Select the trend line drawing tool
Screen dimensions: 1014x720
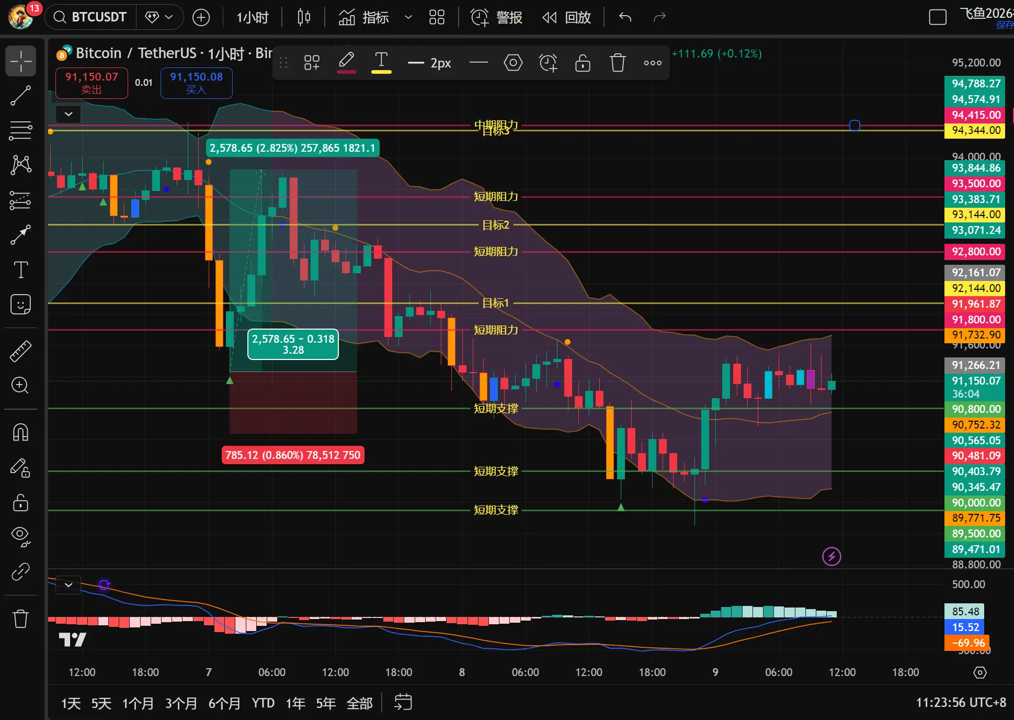(x=20, y=96)
